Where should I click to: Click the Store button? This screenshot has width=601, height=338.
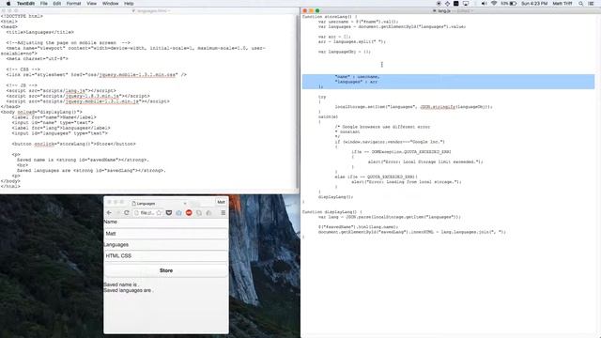click(x=166, y=270)
